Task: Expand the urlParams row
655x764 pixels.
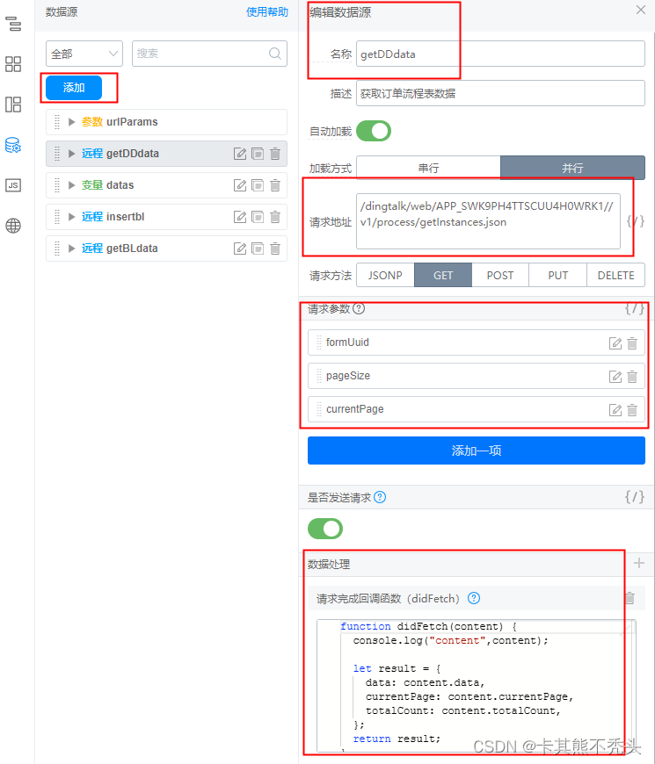Action: [72, 122]
